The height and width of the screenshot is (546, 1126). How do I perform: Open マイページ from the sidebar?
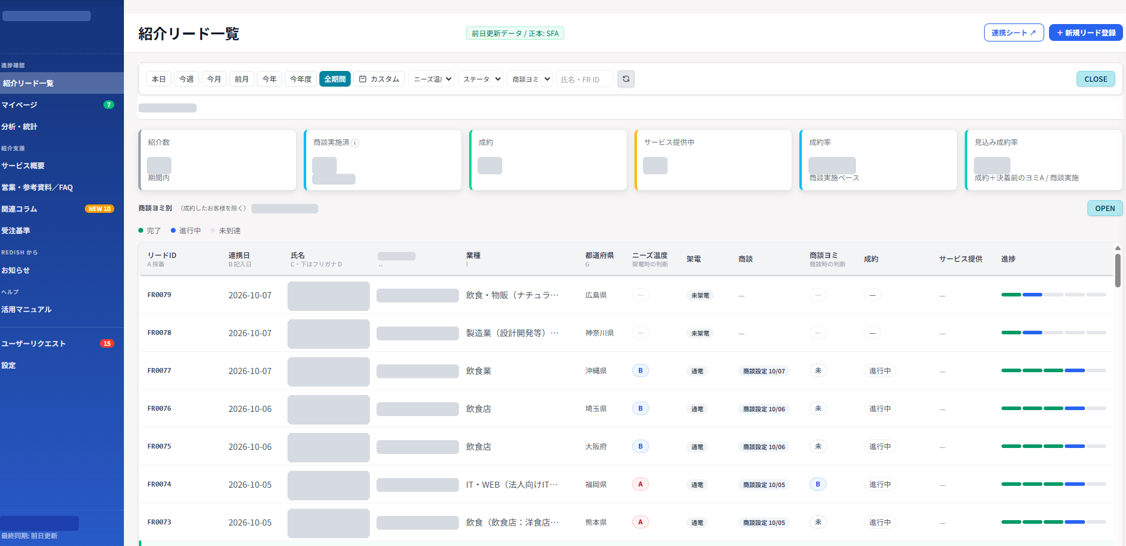pyautogui.click(x=62, y=105)
